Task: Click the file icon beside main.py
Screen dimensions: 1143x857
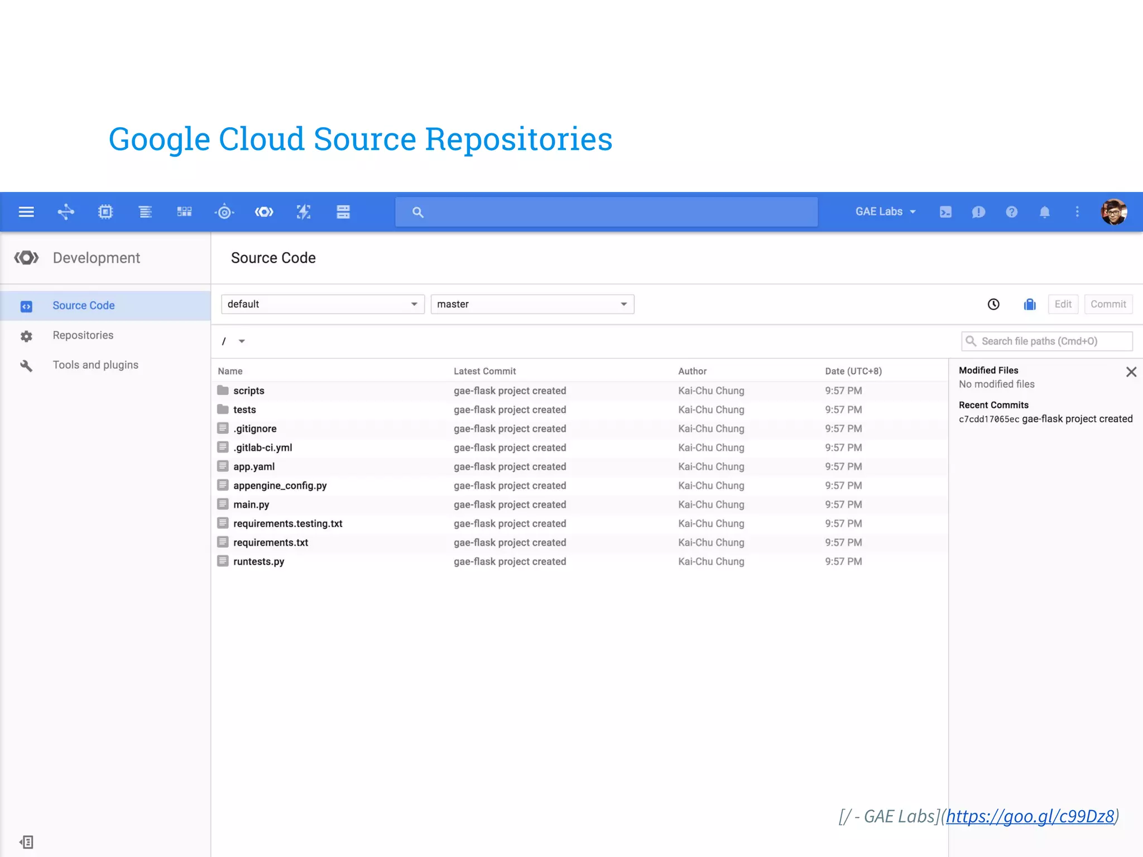Action: (223, 504)
